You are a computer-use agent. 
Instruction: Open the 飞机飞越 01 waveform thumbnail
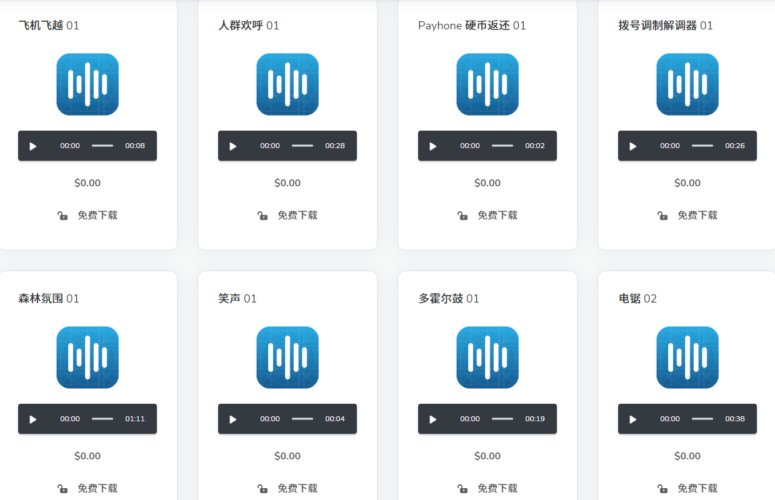pos(87,84)
